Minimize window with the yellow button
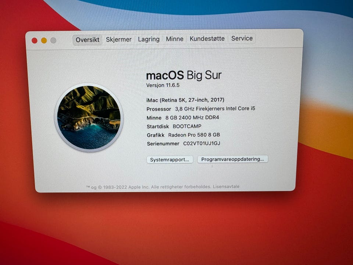 click(x=44, y=40)
